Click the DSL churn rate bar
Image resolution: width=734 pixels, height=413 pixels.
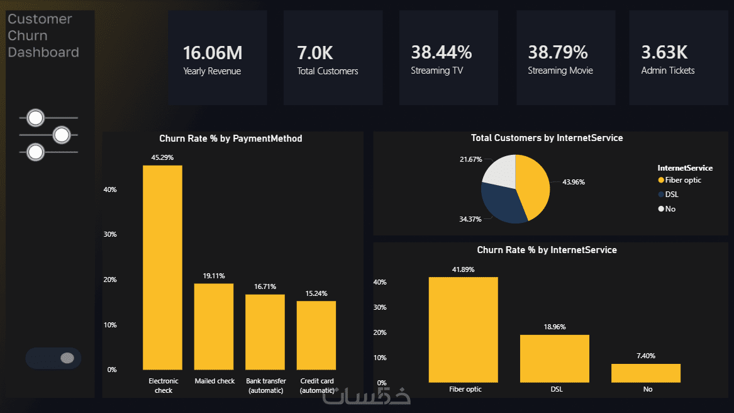click(555, 359)
